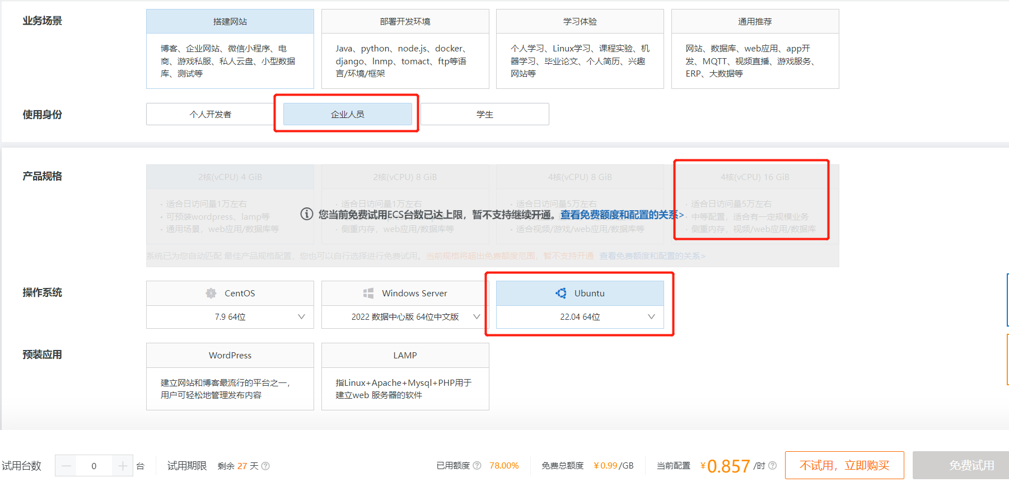Click the help icon next to 已用额度
The width and height of the screenshot is (1009, 487).
477,465
